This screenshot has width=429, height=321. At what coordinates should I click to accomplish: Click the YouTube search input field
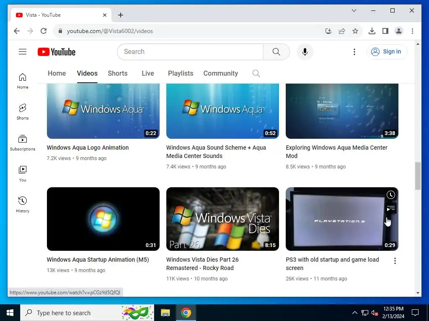pyautogui.click(x=190, y=51)
